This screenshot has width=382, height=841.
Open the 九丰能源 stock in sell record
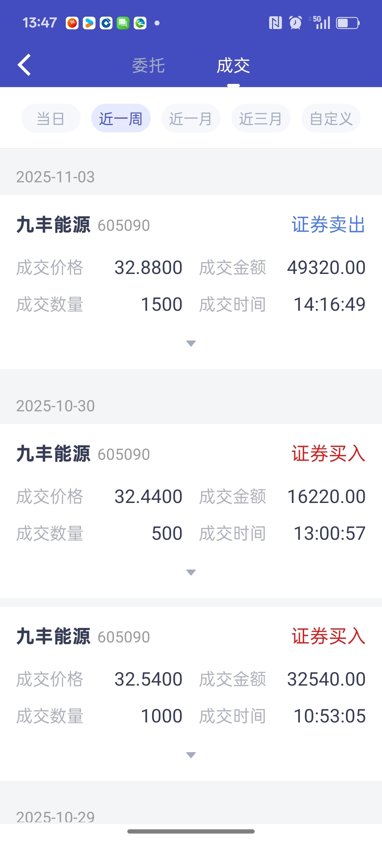[x=53, y=225]
